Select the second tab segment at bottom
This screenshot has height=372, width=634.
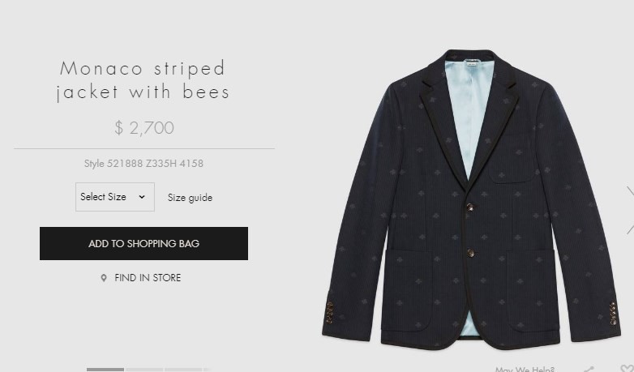point(144,370)
